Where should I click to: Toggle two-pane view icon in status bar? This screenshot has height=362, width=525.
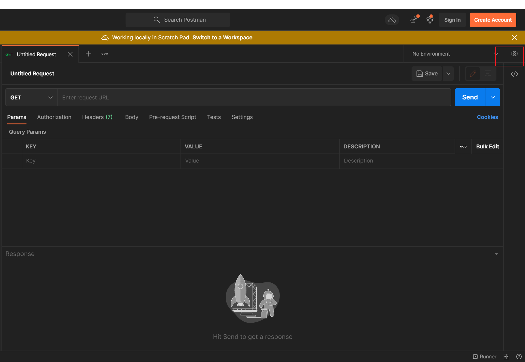pos(506,357)
